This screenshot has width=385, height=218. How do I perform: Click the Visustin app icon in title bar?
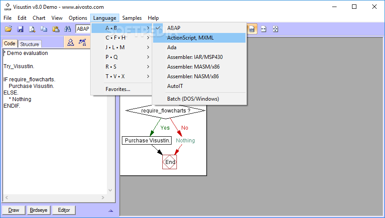[8, 7]
